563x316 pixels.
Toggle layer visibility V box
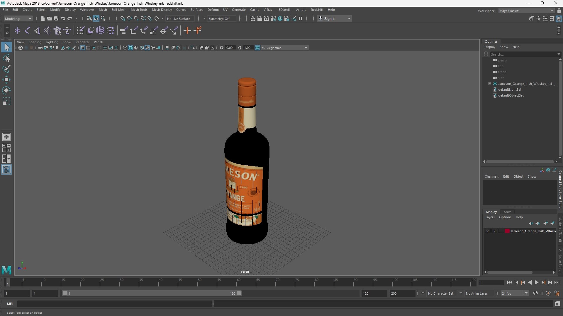click(x=488, y=231)
